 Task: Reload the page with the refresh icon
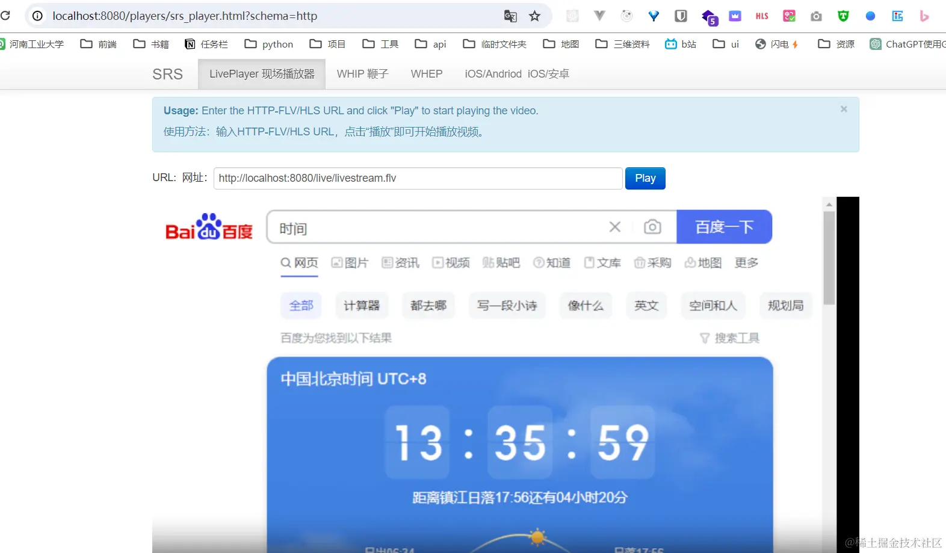tap(5, 16)
